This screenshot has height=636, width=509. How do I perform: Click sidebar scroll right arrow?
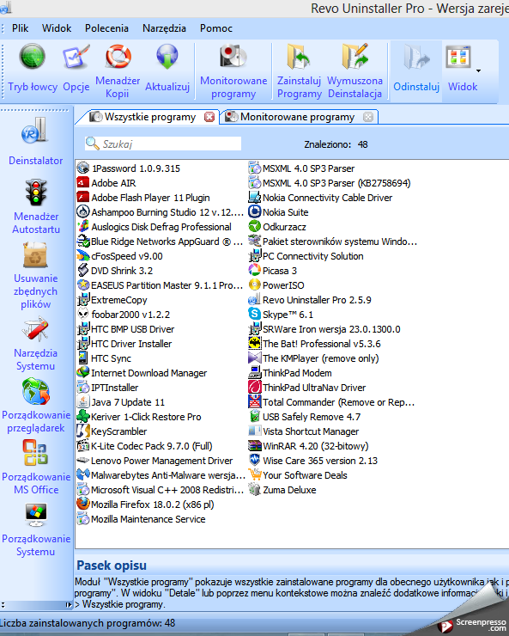point(69,605)
